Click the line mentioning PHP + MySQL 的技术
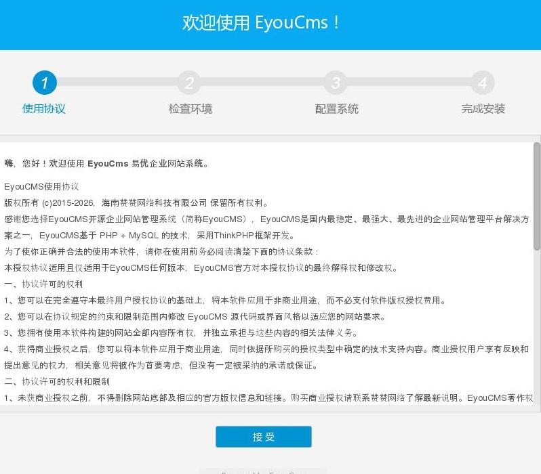This screenshot has height=474, width=541. point(151,236)
